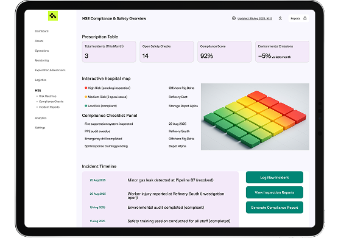Click the clock icon beside updated time

[234, 18]
